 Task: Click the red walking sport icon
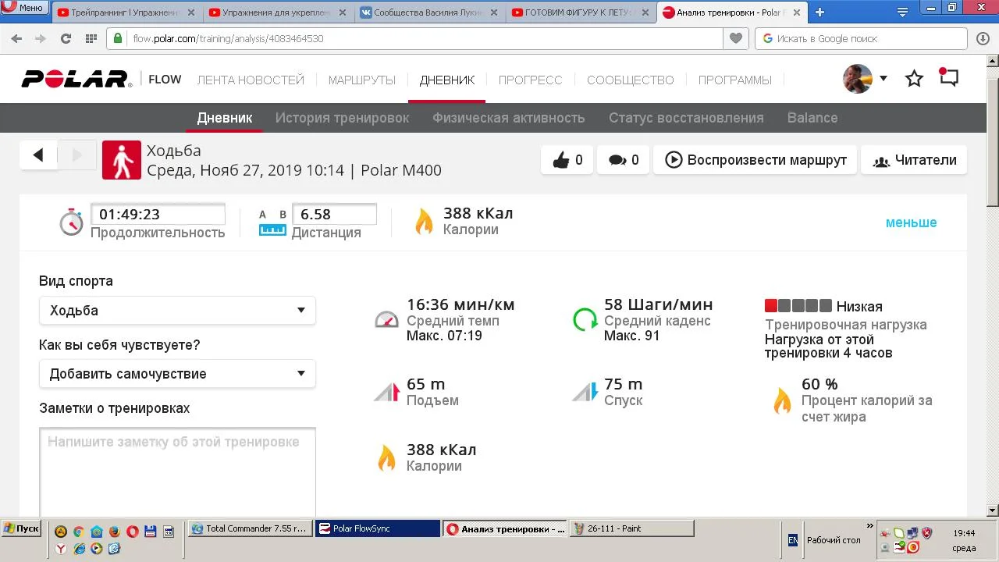point(122,160)
